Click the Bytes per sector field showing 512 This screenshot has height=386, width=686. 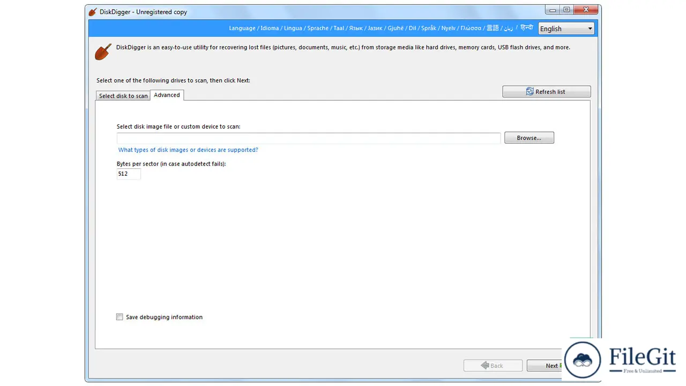click(x=129, y=174)
